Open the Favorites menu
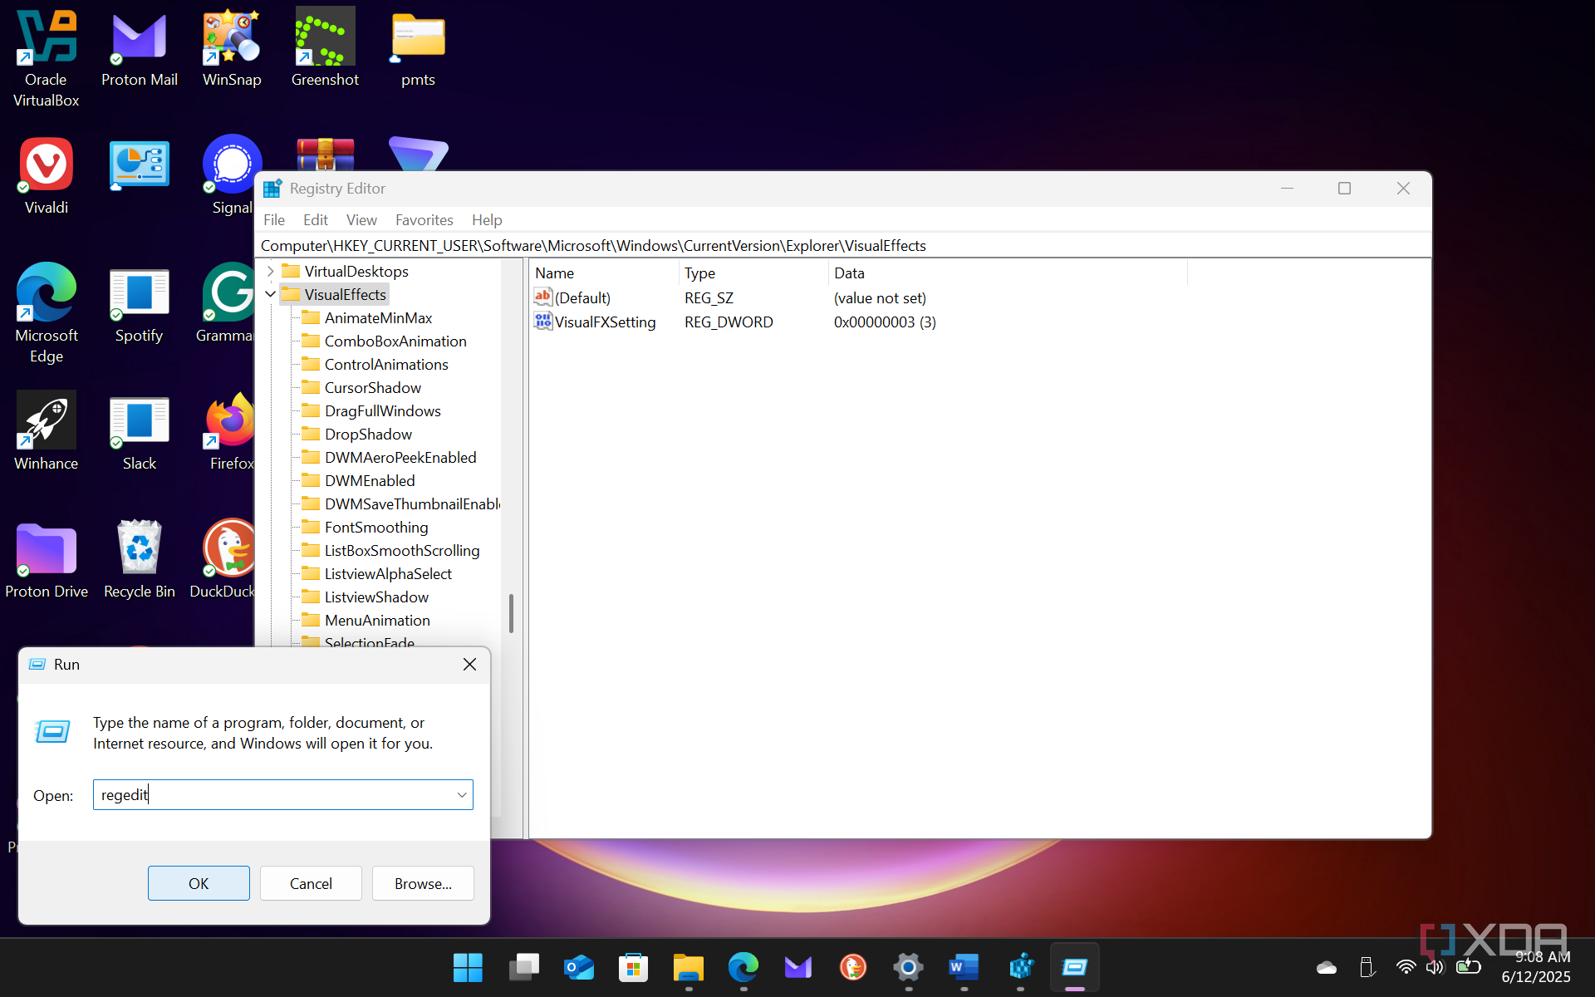Viewport: 1595px width, 997px height. [x=424, y=220]
